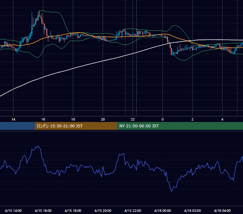
Task: Pick the 16 hour label on time axis
Action: click(43, 119)
